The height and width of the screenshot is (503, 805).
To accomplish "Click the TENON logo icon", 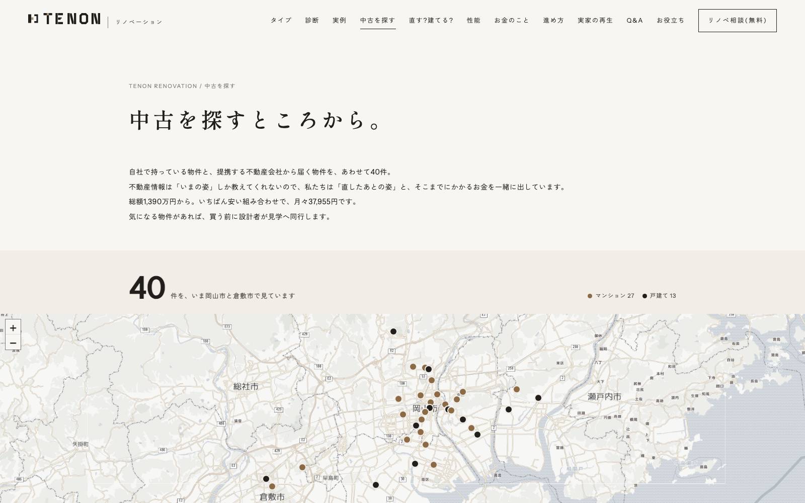I will pos(33,19).
